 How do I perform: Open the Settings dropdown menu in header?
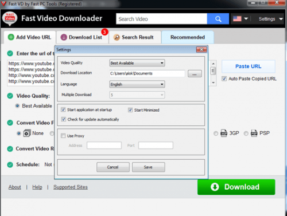[x=270, y=19]
